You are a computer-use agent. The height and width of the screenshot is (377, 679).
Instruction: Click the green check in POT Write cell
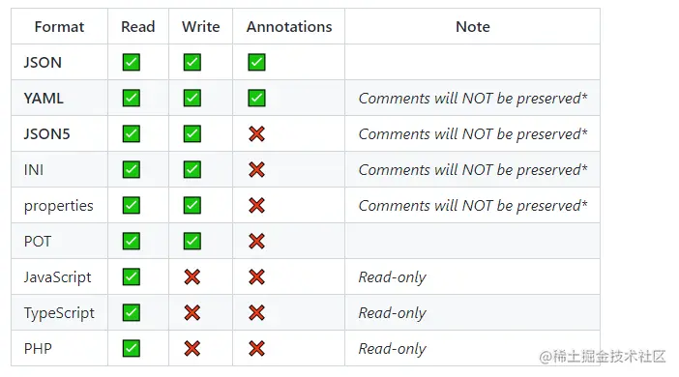tap(192, 241)
